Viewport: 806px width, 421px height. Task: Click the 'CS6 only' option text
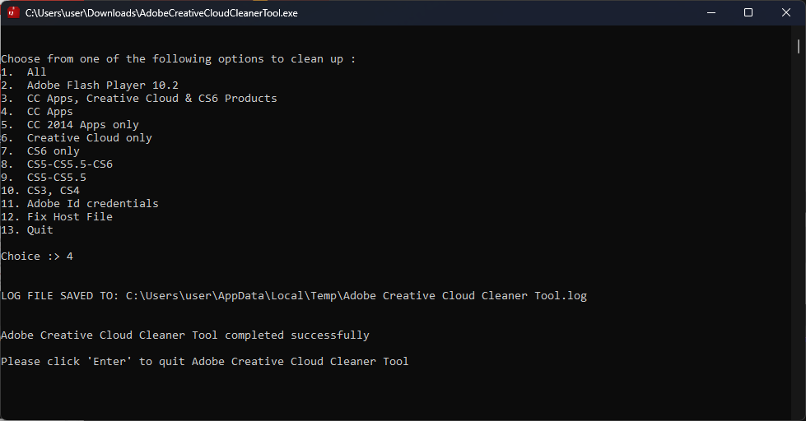pos(54,151)
